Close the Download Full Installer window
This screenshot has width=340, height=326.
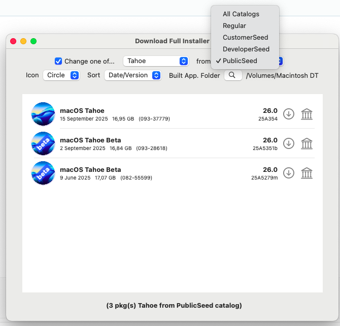13,41
